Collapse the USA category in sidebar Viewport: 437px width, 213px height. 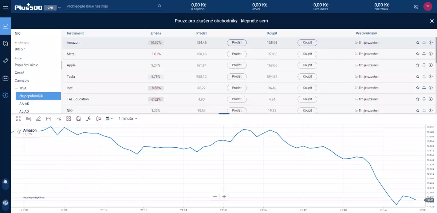[x=16, y=88]
